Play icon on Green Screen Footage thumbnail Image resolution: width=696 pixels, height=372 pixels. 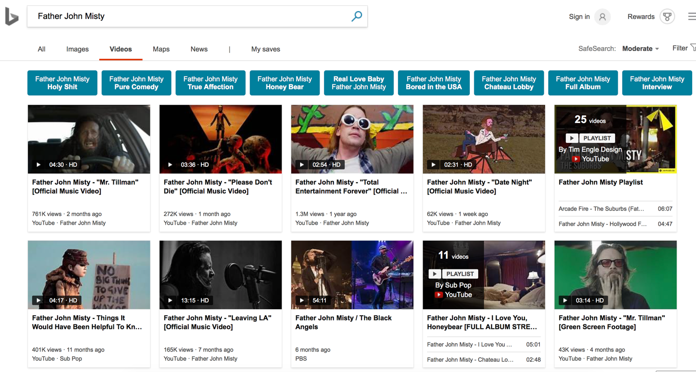(565, 301)
